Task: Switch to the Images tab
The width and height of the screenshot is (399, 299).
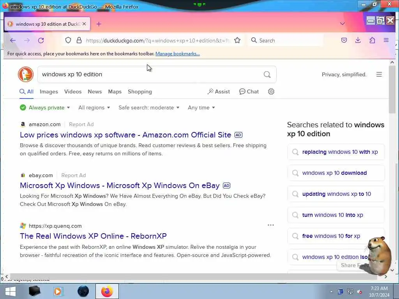Action: [x=49, y=91]
